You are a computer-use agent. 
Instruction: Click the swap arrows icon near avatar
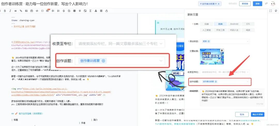(x=266, y=4)
